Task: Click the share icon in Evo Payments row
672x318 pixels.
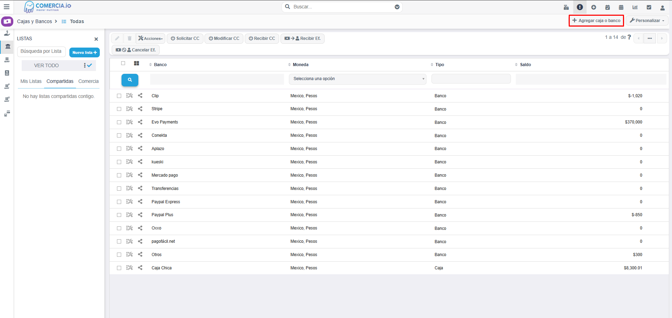Action: tap(140, 122)
